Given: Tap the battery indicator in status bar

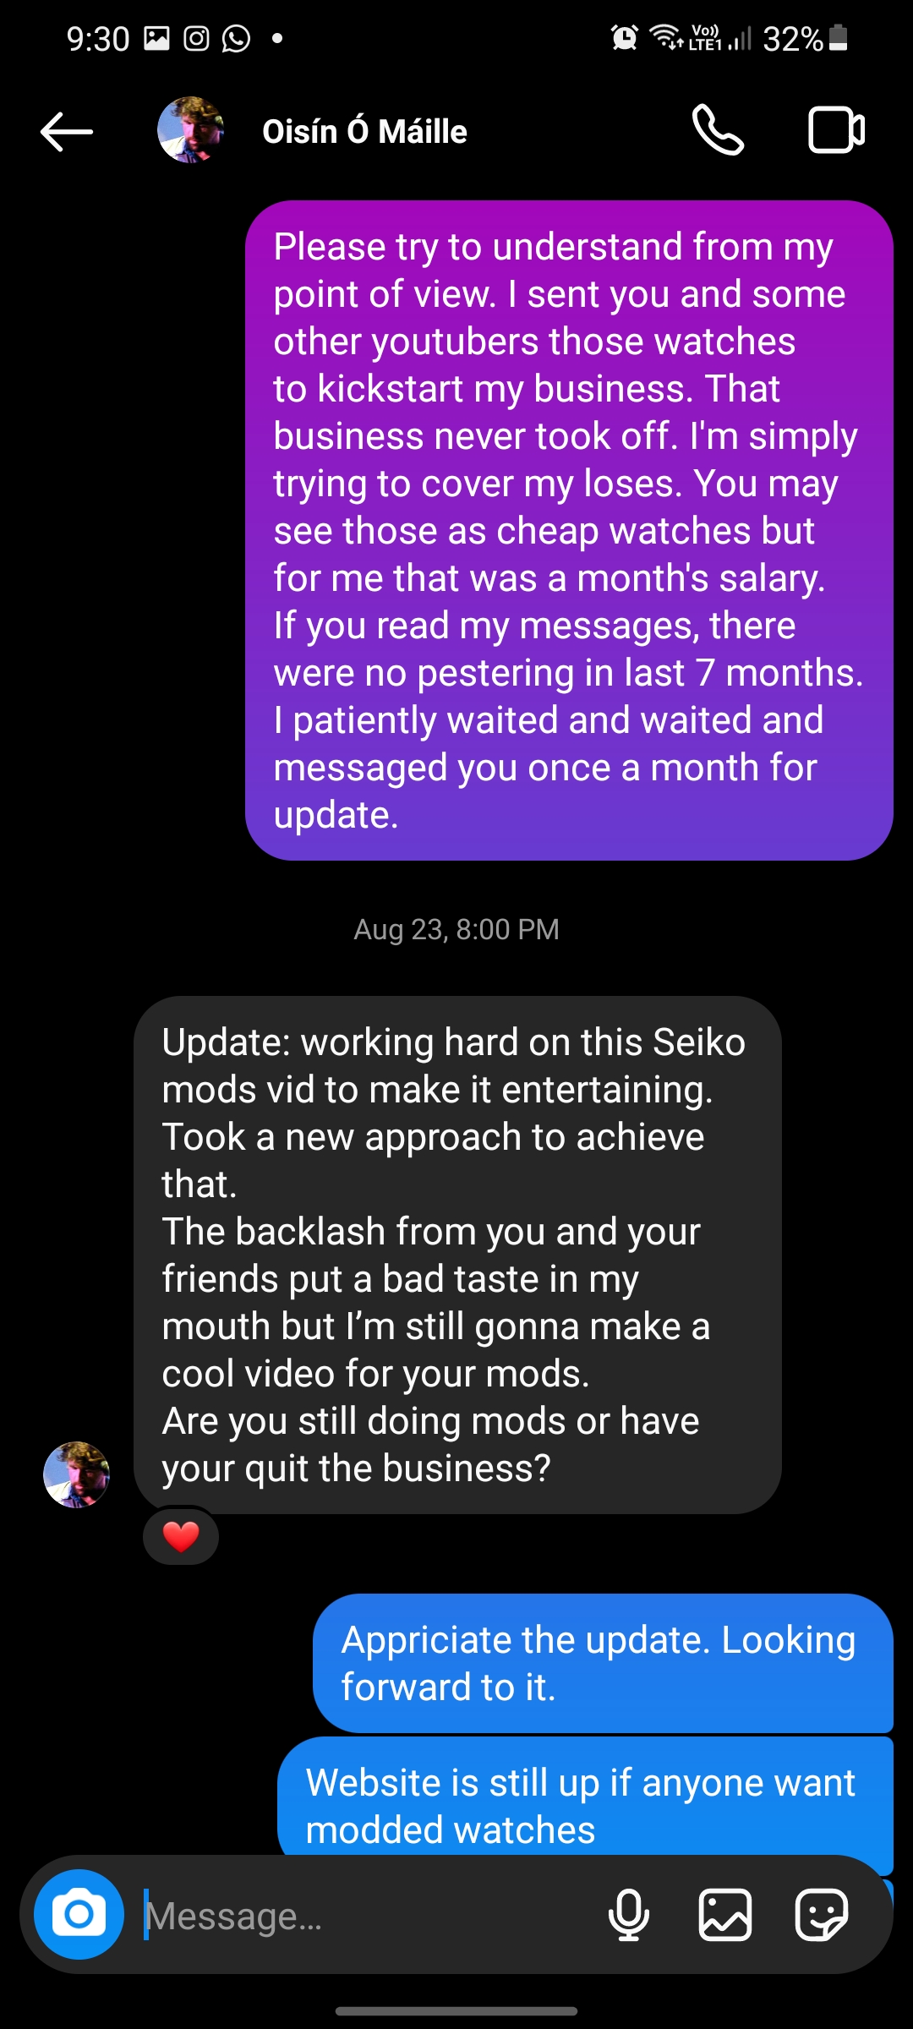Looking at the screenshot, I should 838,38.
